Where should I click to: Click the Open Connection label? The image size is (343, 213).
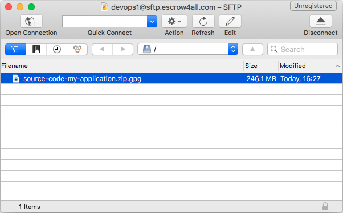[x=31, y=33]
